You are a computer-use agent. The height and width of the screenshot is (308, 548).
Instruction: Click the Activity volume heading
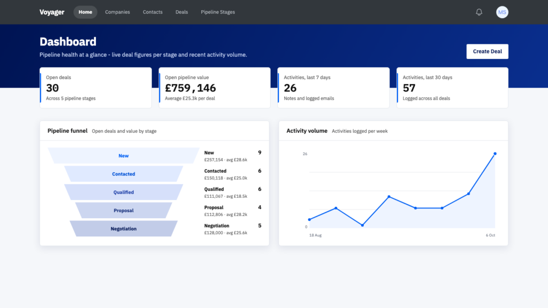point(307,130)
